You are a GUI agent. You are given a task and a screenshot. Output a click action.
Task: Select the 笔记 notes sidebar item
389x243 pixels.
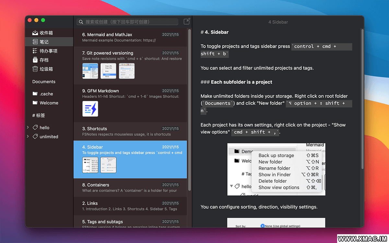tap(44, 42)
